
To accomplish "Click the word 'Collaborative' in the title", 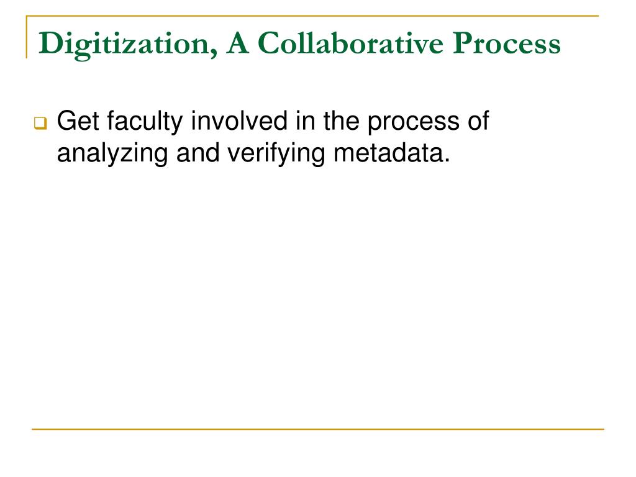I will pos(350,43).
